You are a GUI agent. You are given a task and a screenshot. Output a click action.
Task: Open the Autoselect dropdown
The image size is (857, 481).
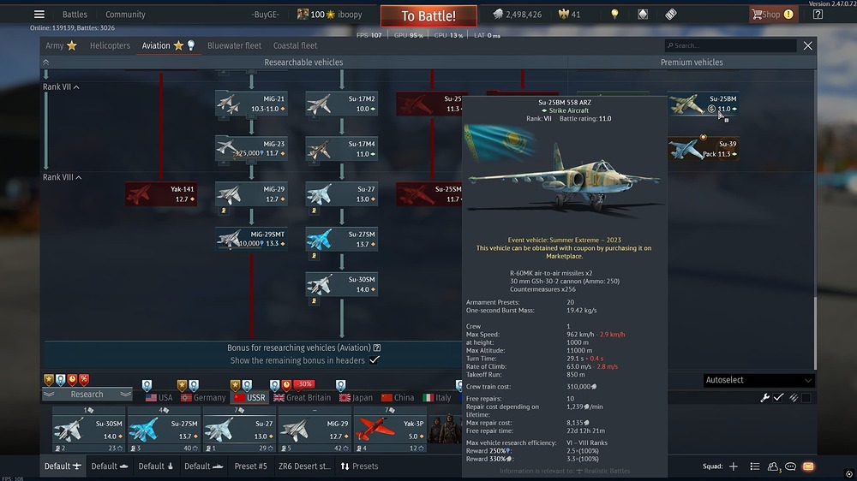point(758,380)
